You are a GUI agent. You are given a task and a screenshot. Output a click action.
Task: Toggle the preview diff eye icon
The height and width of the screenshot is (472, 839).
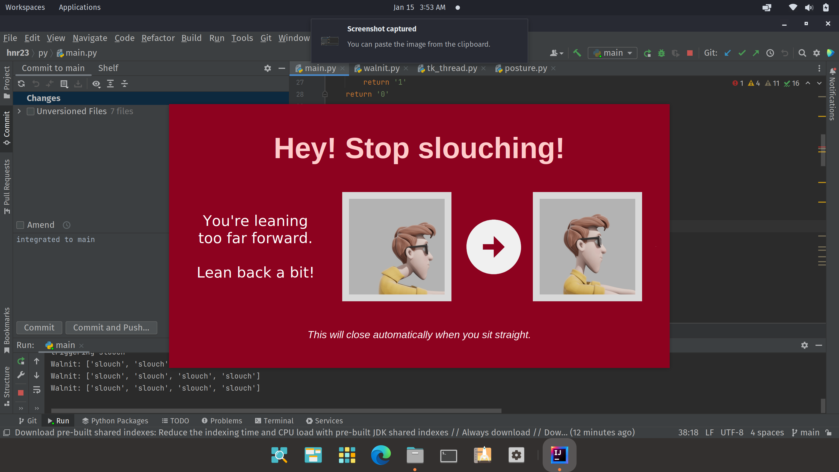click(96, 84)
